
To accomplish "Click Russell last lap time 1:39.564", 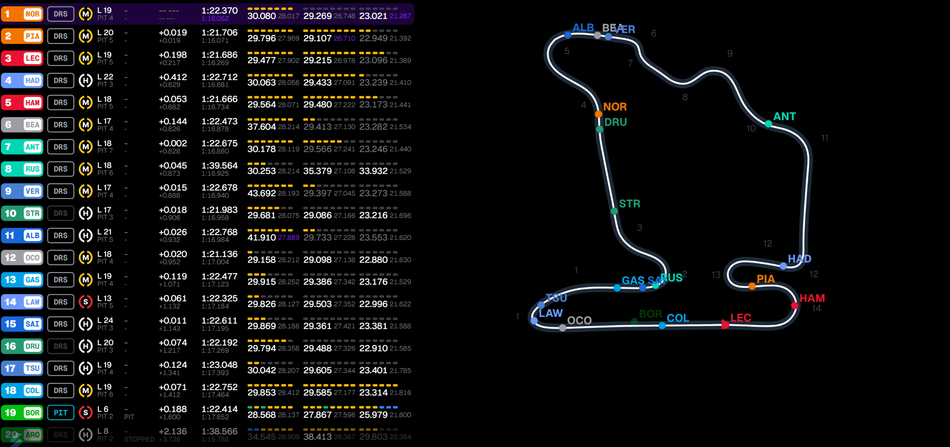I will click(219, 166).
